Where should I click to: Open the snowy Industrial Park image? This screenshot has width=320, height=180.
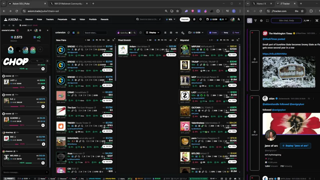pyautogui.click(x=289, y=72)
